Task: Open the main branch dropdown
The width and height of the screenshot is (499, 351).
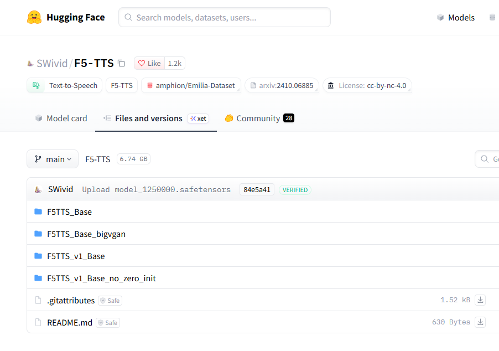Action: pyautogui.click(x=53, y=159)
